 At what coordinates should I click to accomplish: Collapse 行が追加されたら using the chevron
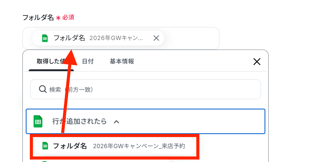(x=116, y=122)
